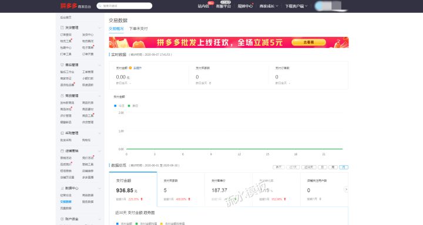The image size is (423, 225).
Task: Switch to the 下单未支付 tab
Action: [139, 29]
